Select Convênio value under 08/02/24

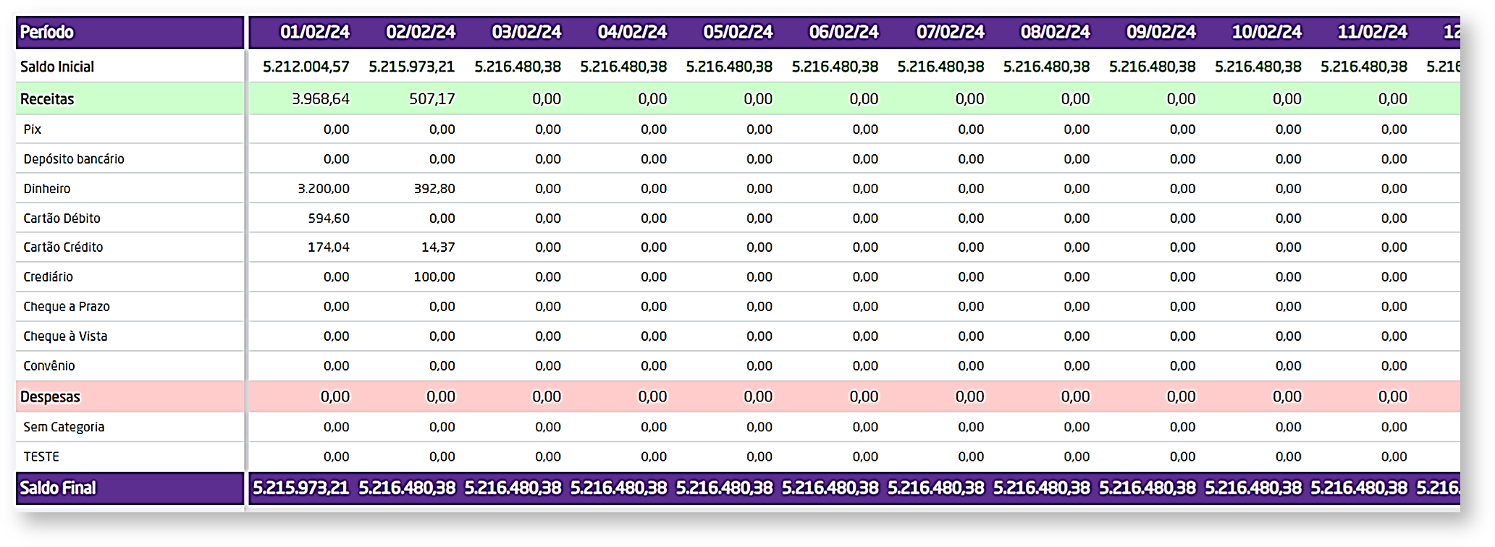(1077, 366)
